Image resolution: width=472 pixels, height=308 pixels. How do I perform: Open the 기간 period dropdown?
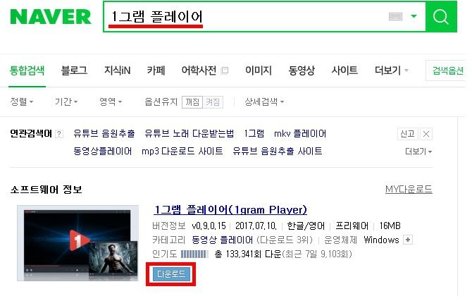coord(66,101)
